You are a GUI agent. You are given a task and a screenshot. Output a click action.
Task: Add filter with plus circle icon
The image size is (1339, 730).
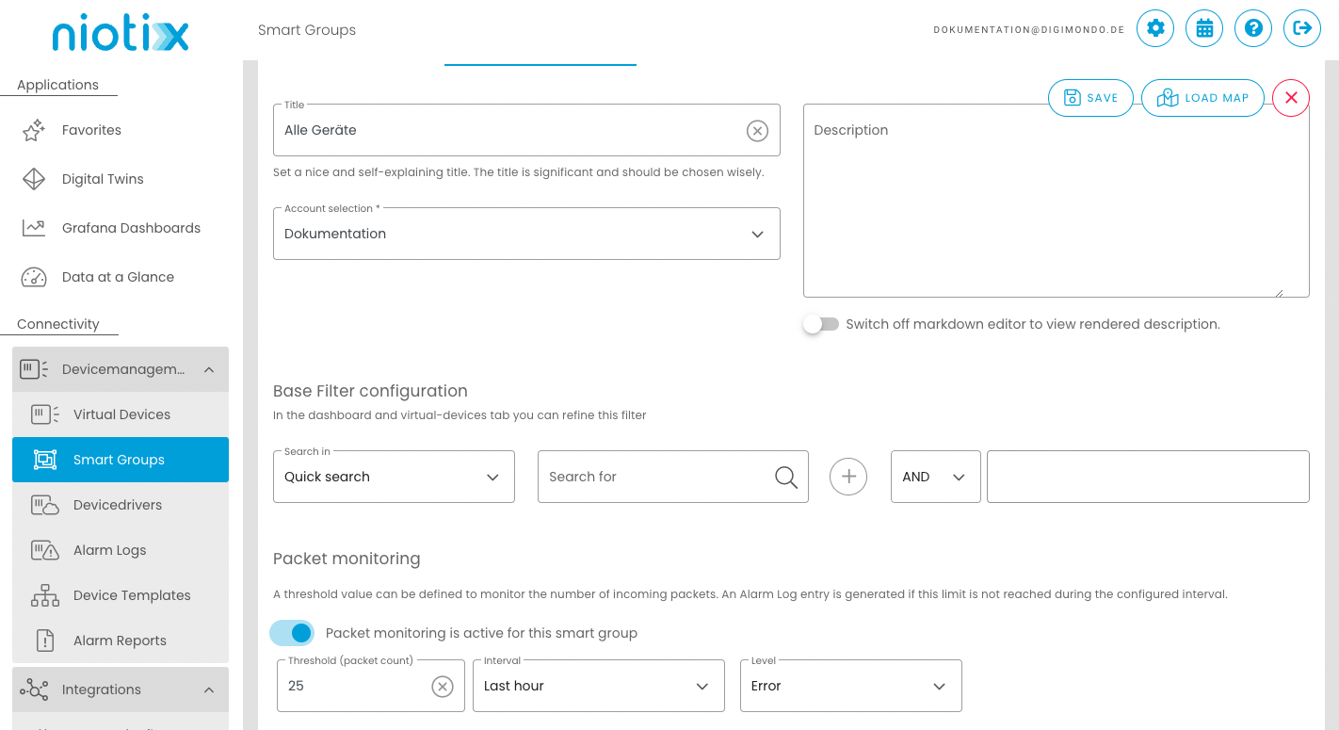[x=848, y=477]
